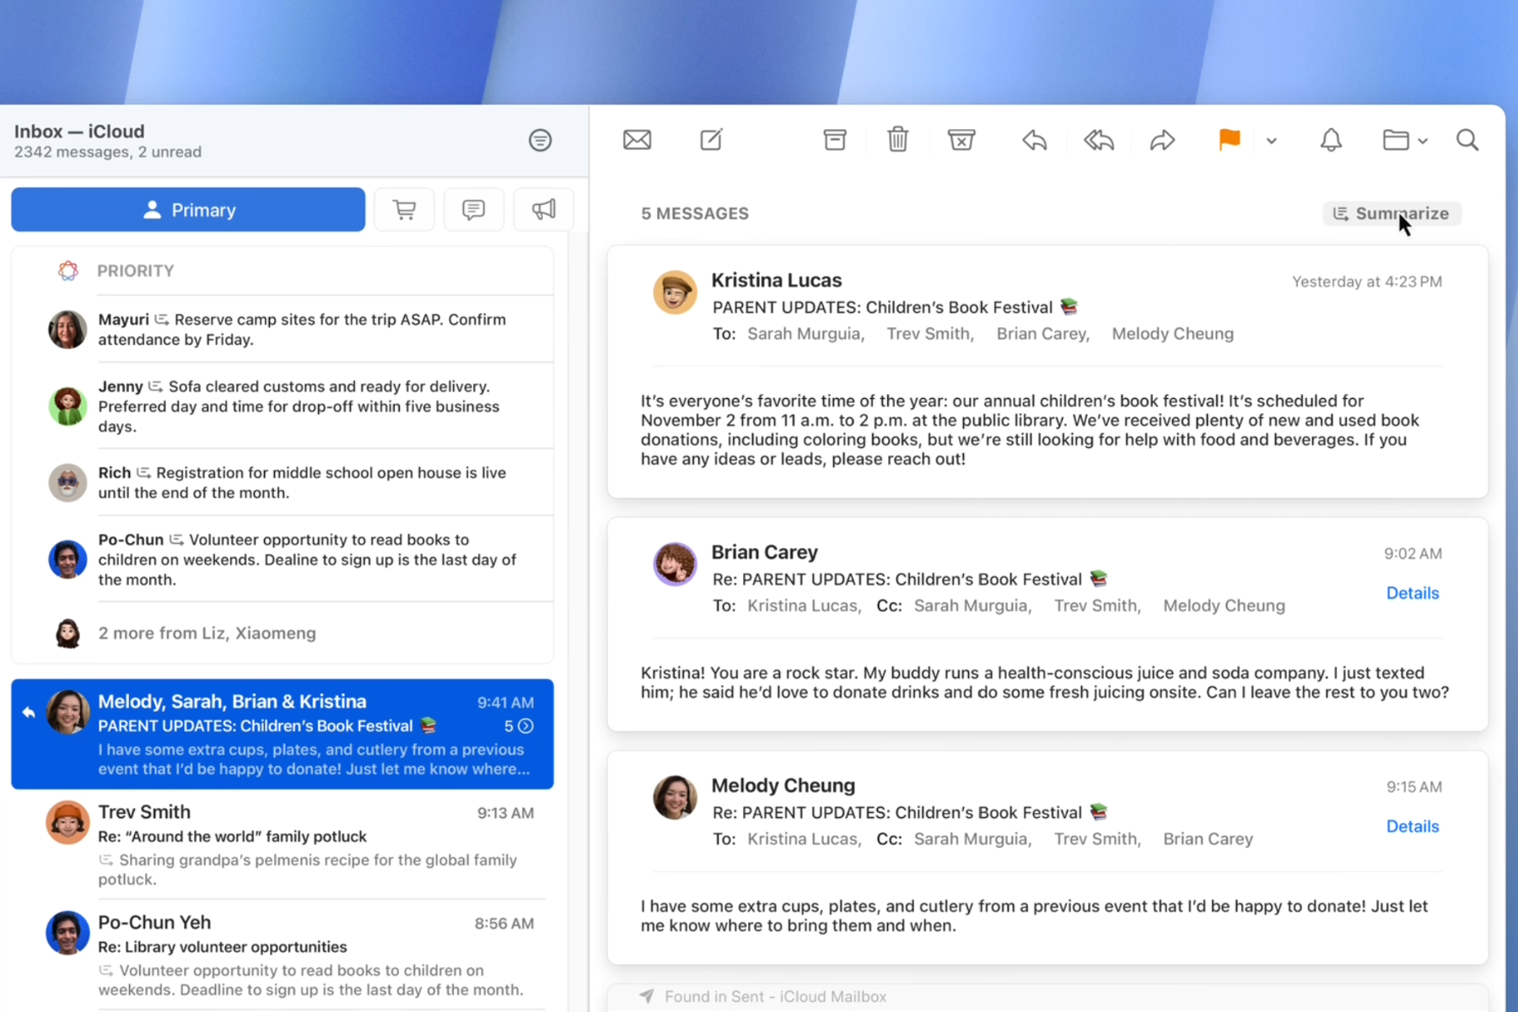Click the Summarize button
The height and width of the screenshot is (1012, 1518).
pyautogui.click(x=1391, y=214)
